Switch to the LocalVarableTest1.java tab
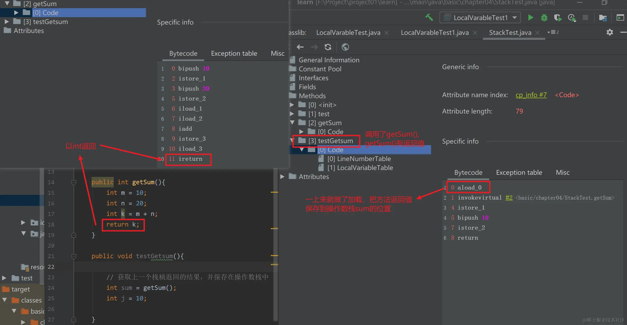The image size is (627, 325). point(434,32)
